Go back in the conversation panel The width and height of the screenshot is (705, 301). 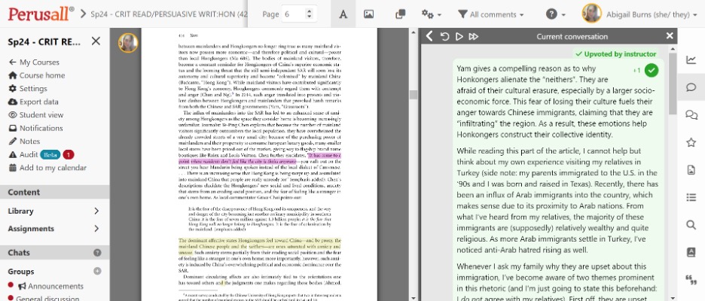pyautogui.click(x=429, y=36)
